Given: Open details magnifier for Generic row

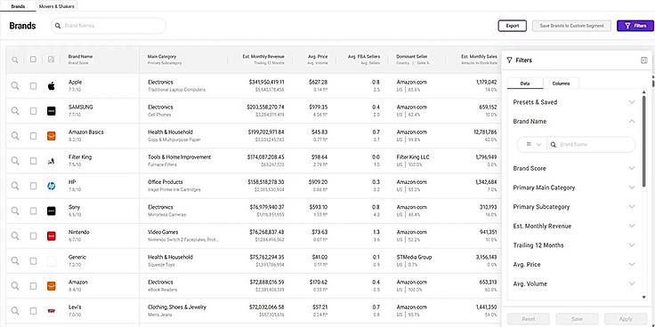Looking at the screenshot, I should click(15, 261).
